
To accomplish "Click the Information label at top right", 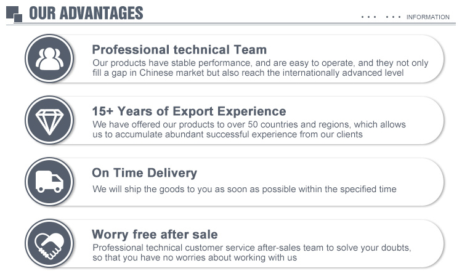I will [x=428, y=17].
